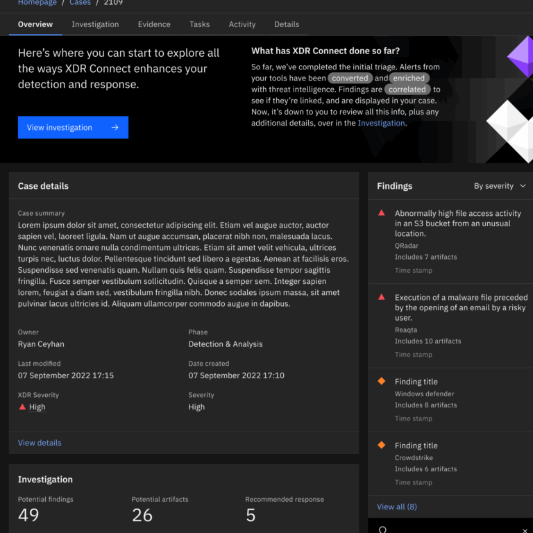Click the orange diamond on Crowdstrike finding
This screenshot has width=533, height=533.
[382, 445]
